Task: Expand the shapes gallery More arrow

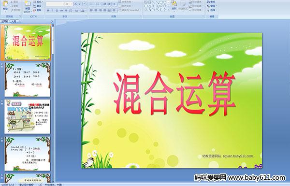Action: (169, 10)
